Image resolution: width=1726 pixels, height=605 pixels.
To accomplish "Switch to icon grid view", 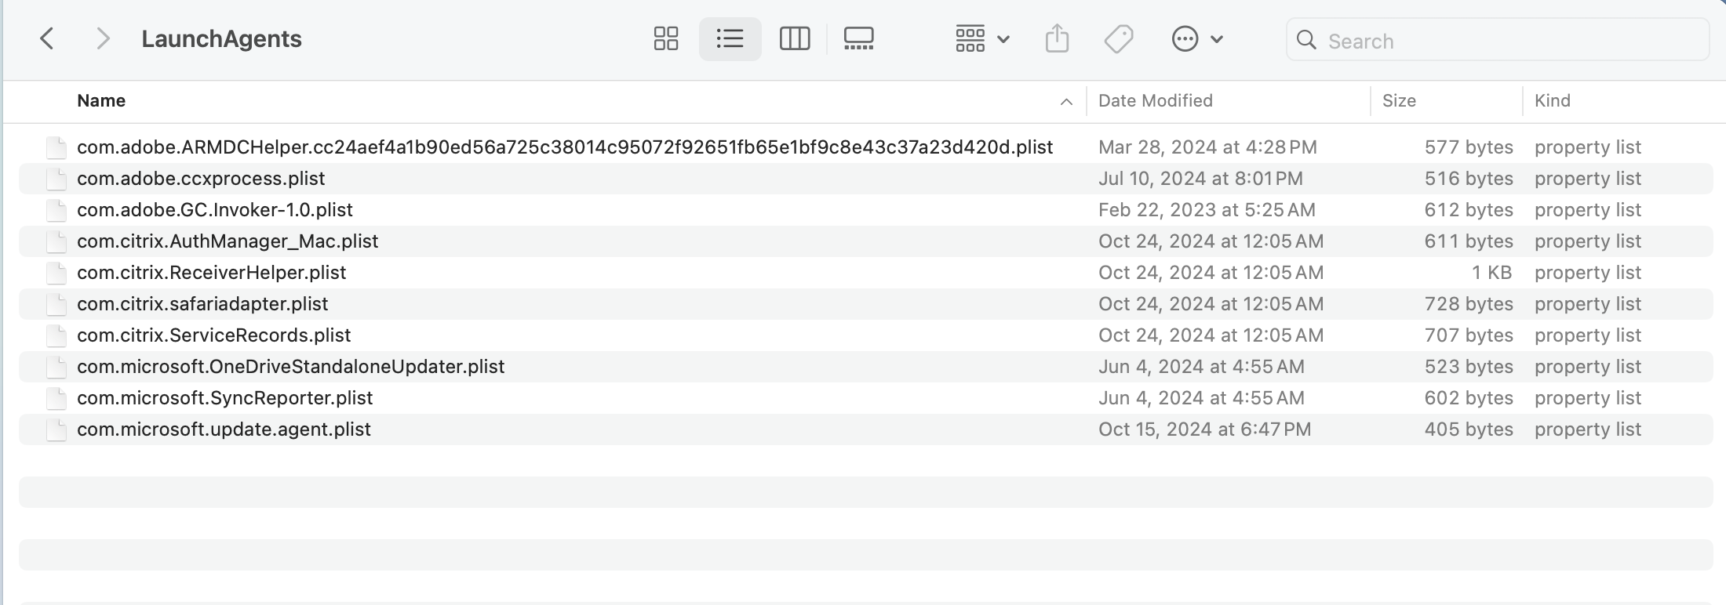I will coord(665,38).
